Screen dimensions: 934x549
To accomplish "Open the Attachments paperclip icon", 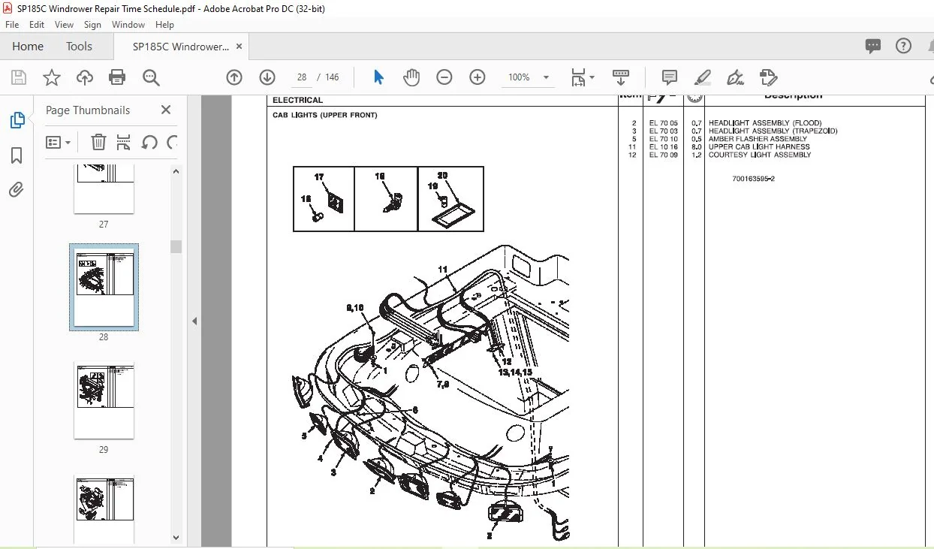I will tap(17, 190).
